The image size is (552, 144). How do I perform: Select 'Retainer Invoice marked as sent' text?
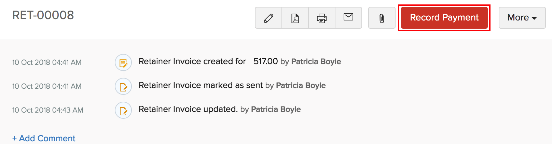(x=201, y=85)
